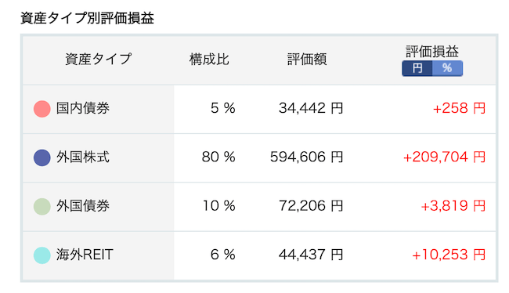Viewport: 509px width, 293px height.
Task: Click the 評価損益 column header text
Action: point(432,52)
